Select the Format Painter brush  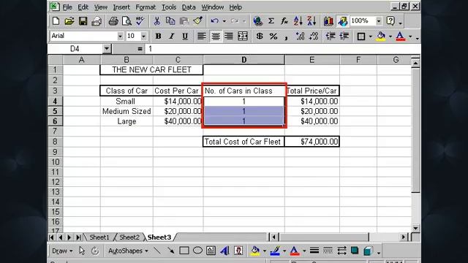point(197,21)
